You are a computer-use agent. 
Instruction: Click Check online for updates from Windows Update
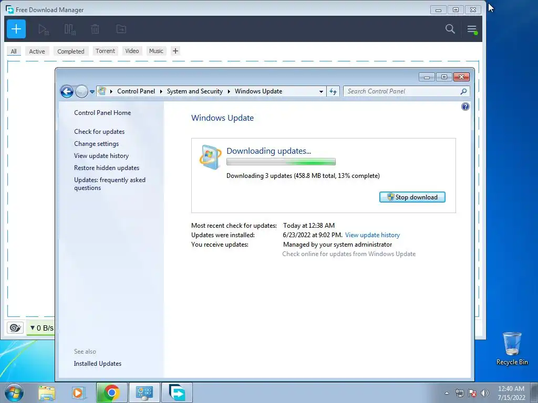(349, 254)
